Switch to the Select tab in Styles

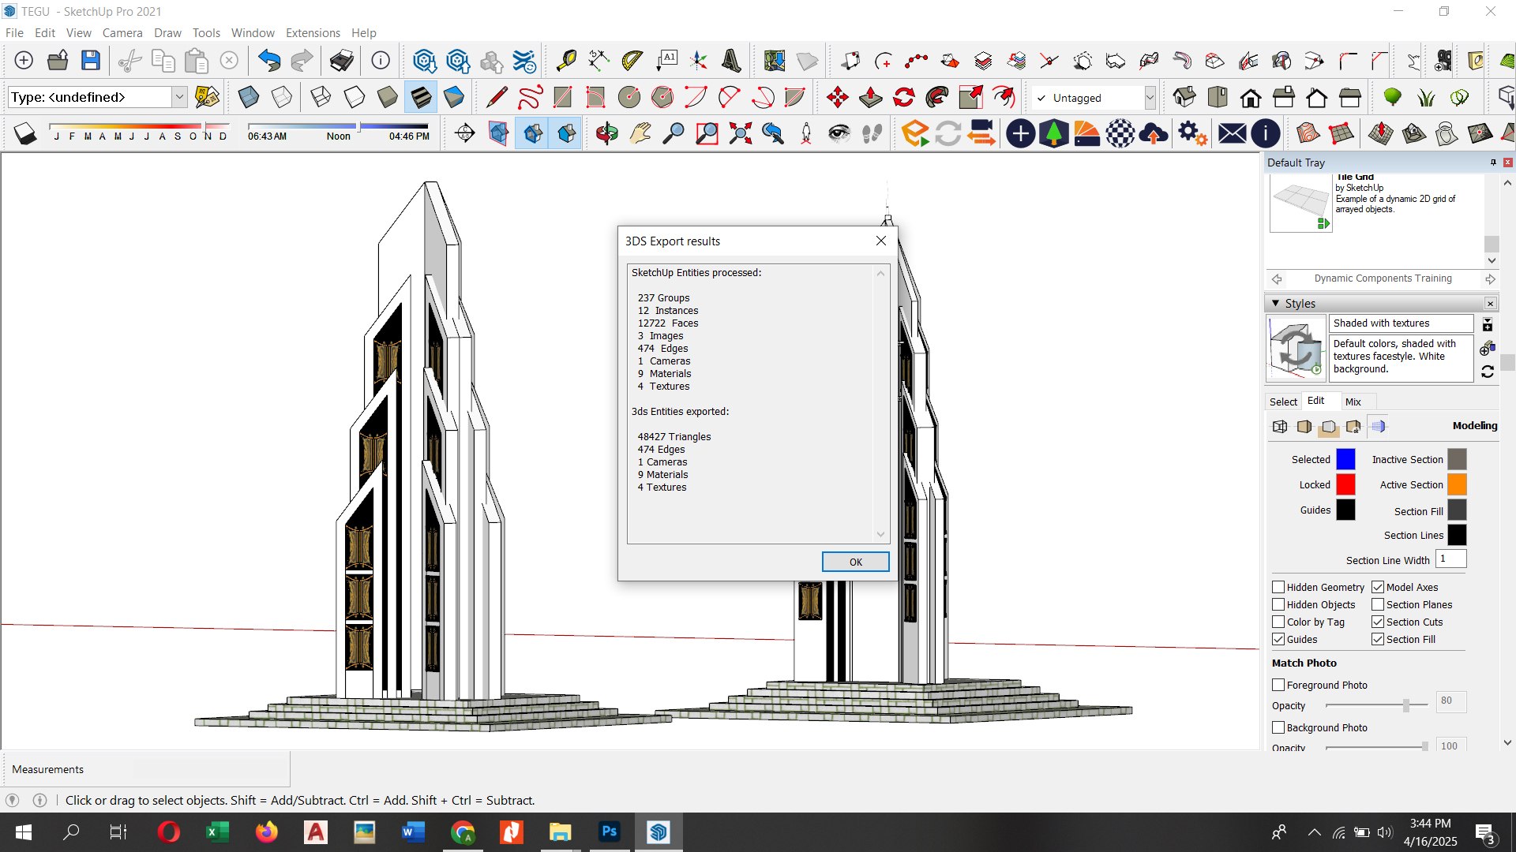pyautogui.click(x=1283, y=402)
